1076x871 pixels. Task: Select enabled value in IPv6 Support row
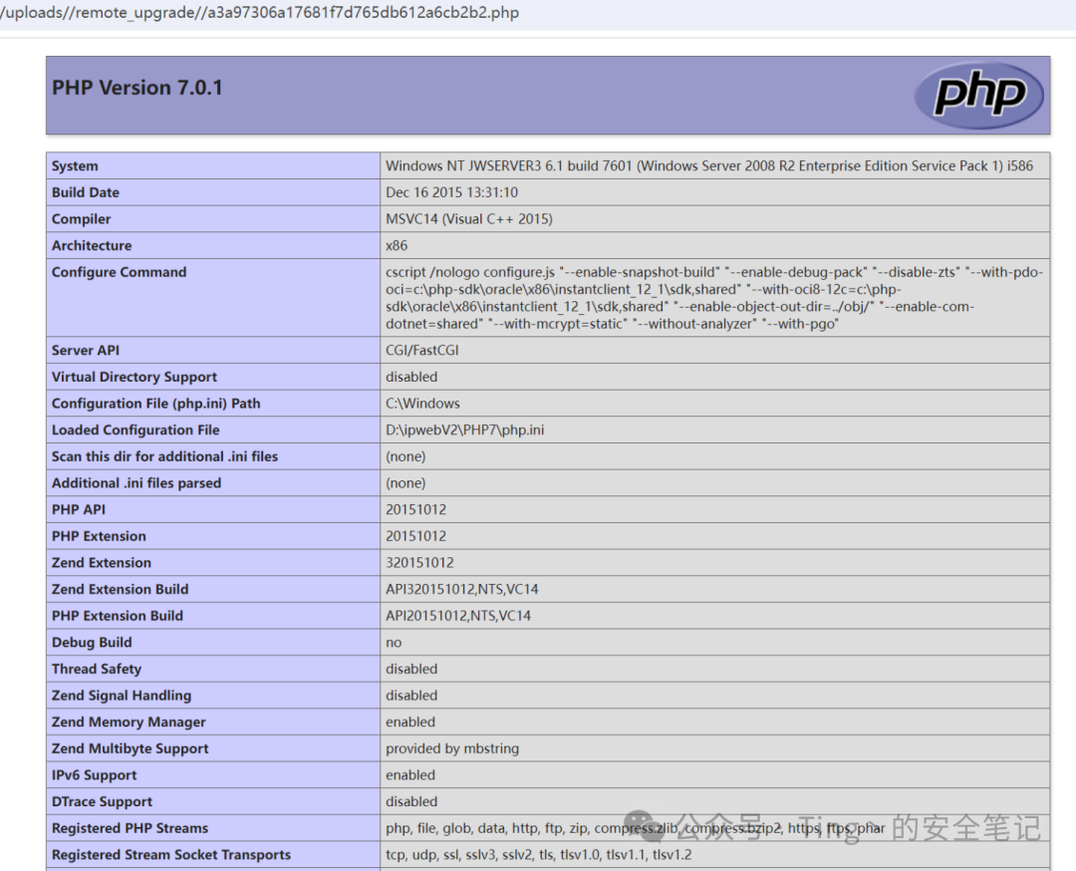(410, 775)
